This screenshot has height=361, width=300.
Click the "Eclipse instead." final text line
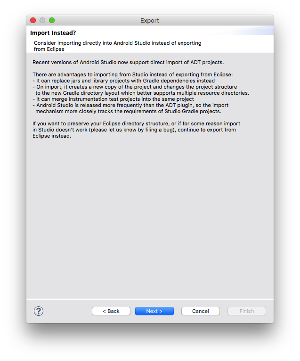point(52,136)
